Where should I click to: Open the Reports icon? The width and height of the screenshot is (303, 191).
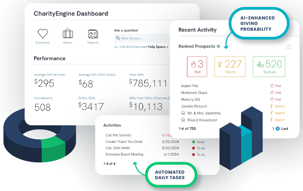point(93,34)
